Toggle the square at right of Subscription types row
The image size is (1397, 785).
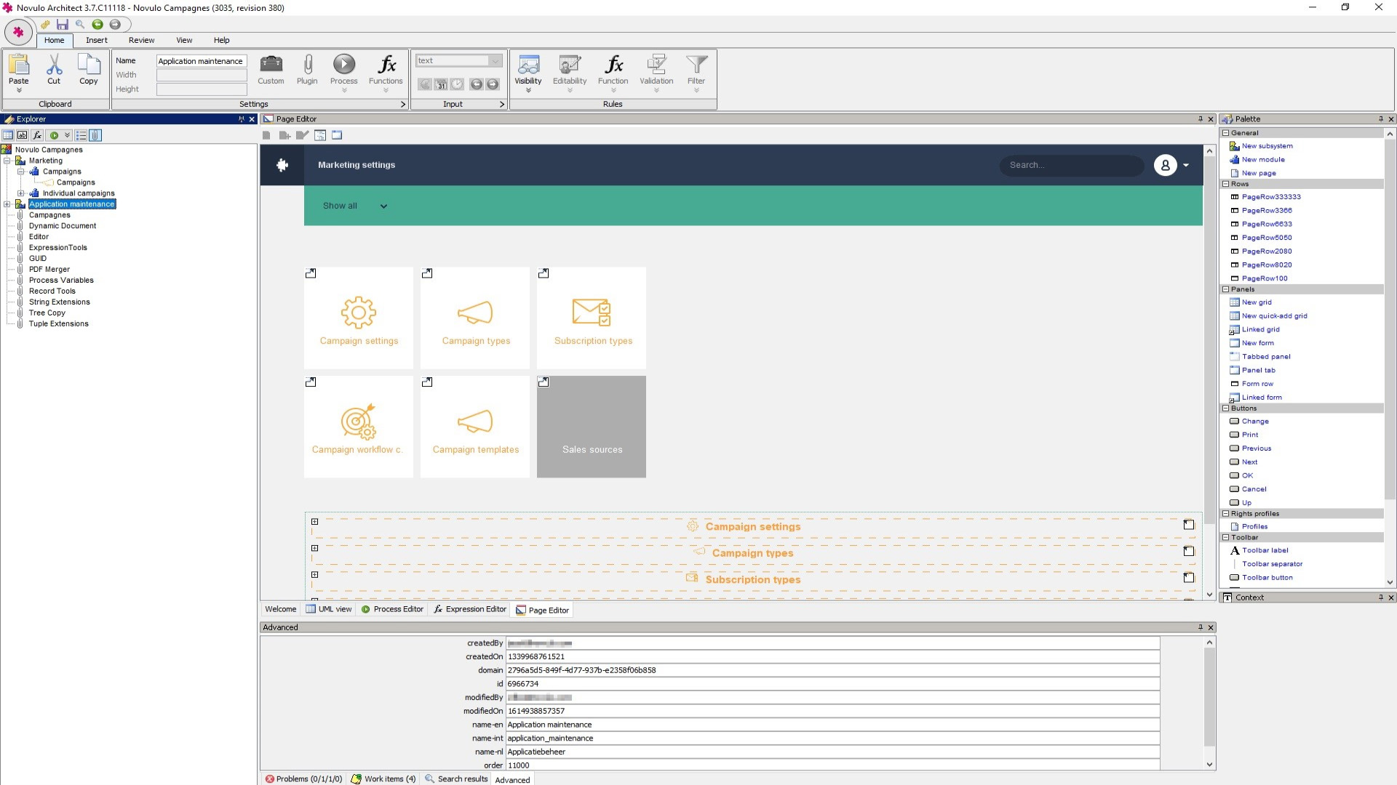(x=1189, y=578)
